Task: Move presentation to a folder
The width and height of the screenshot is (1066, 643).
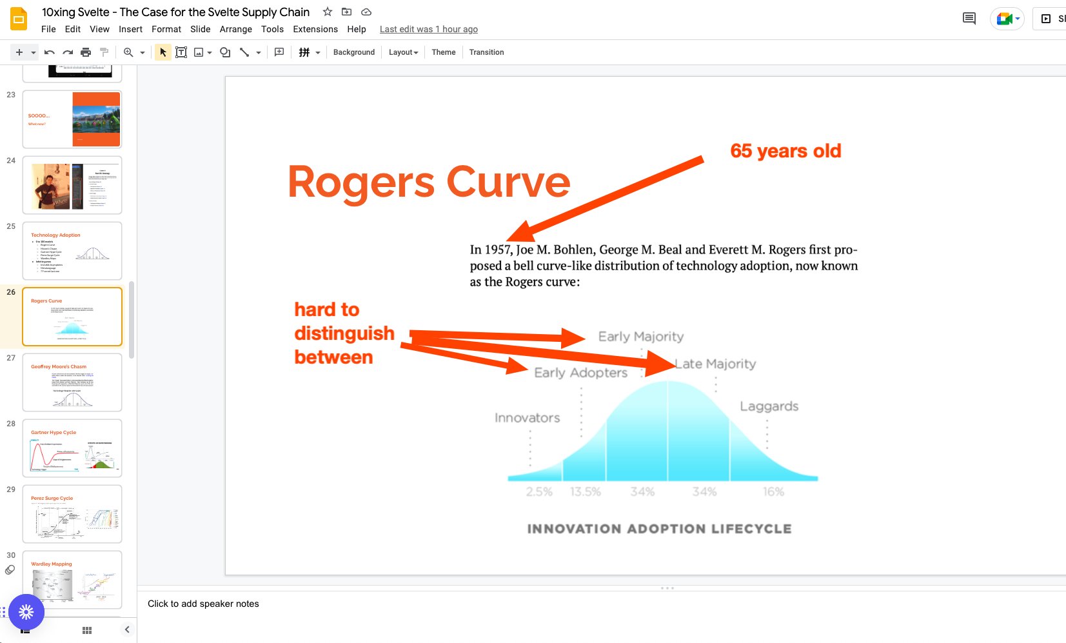Action: [x=347, y=12]
